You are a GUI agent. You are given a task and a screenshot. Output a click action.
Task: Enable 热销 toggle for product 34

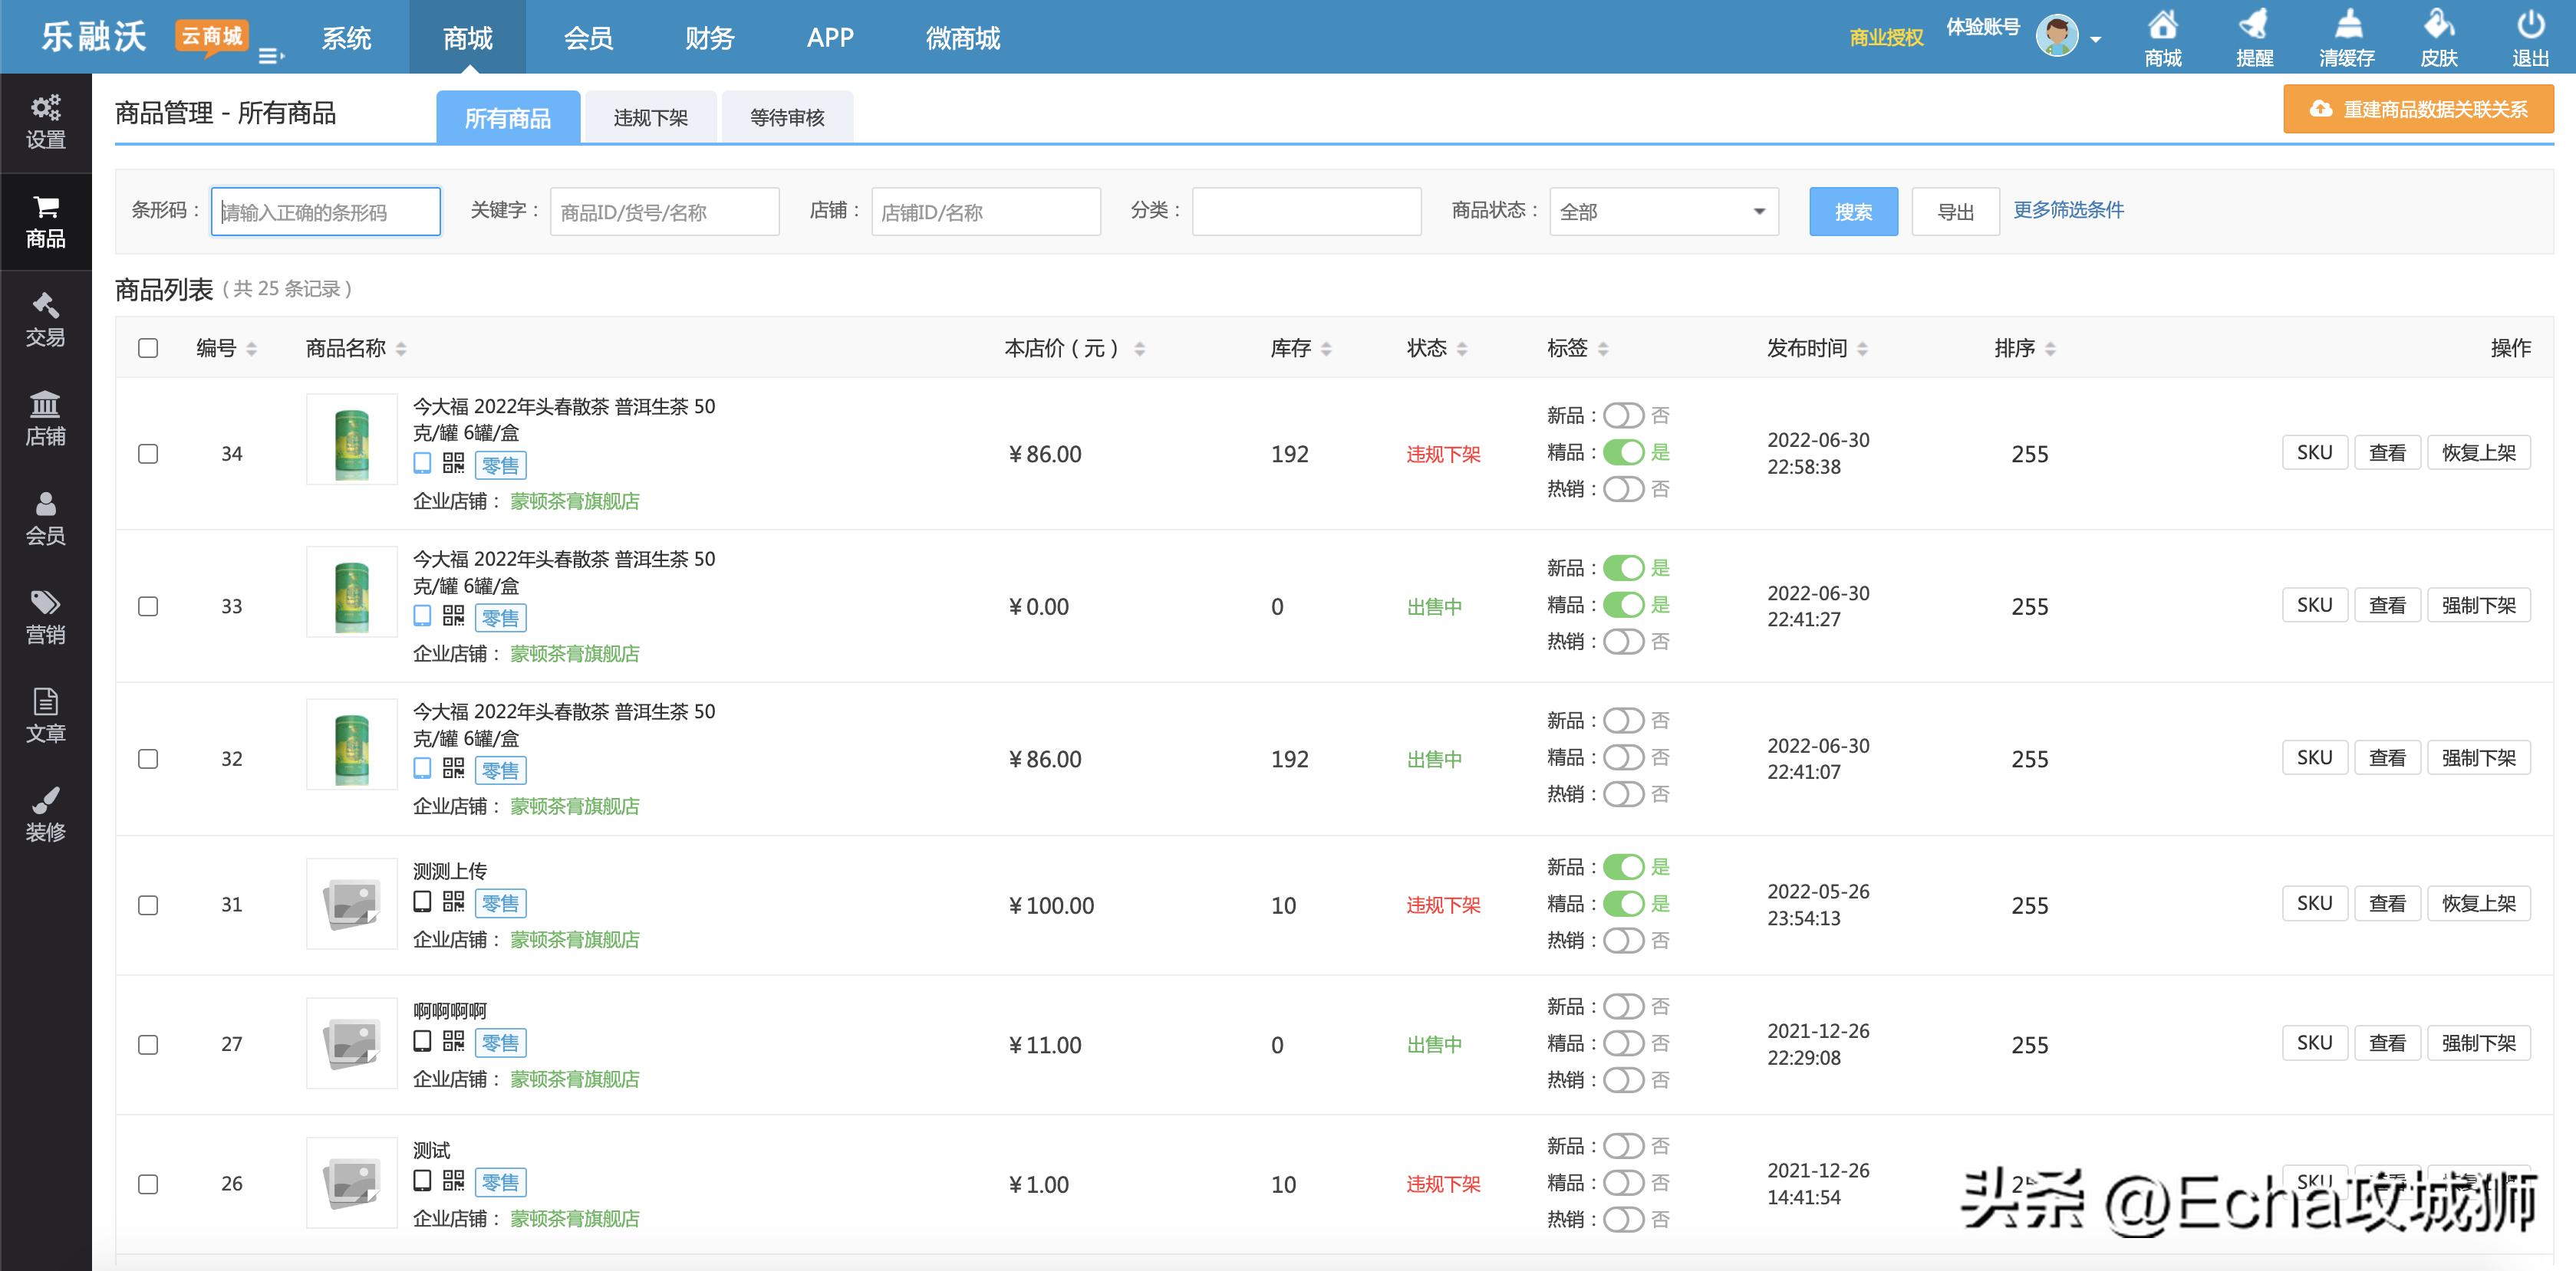(x=1623, y=490)
